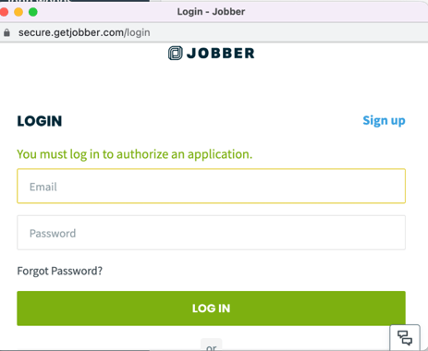Screen dimensions: 428x351
Task: Maximize the window using green button
Action: tap(33, 12)
